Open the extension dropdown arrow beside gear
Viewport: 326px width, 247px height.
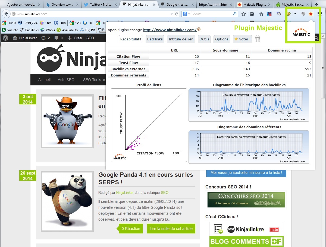pyautogui.click(x=295, y=14)
